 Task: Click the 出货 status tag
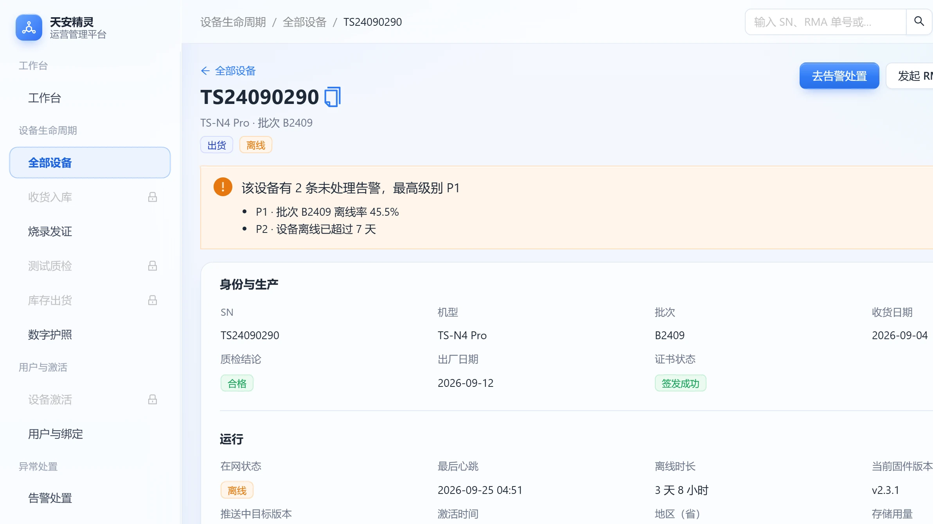point(217,145)
